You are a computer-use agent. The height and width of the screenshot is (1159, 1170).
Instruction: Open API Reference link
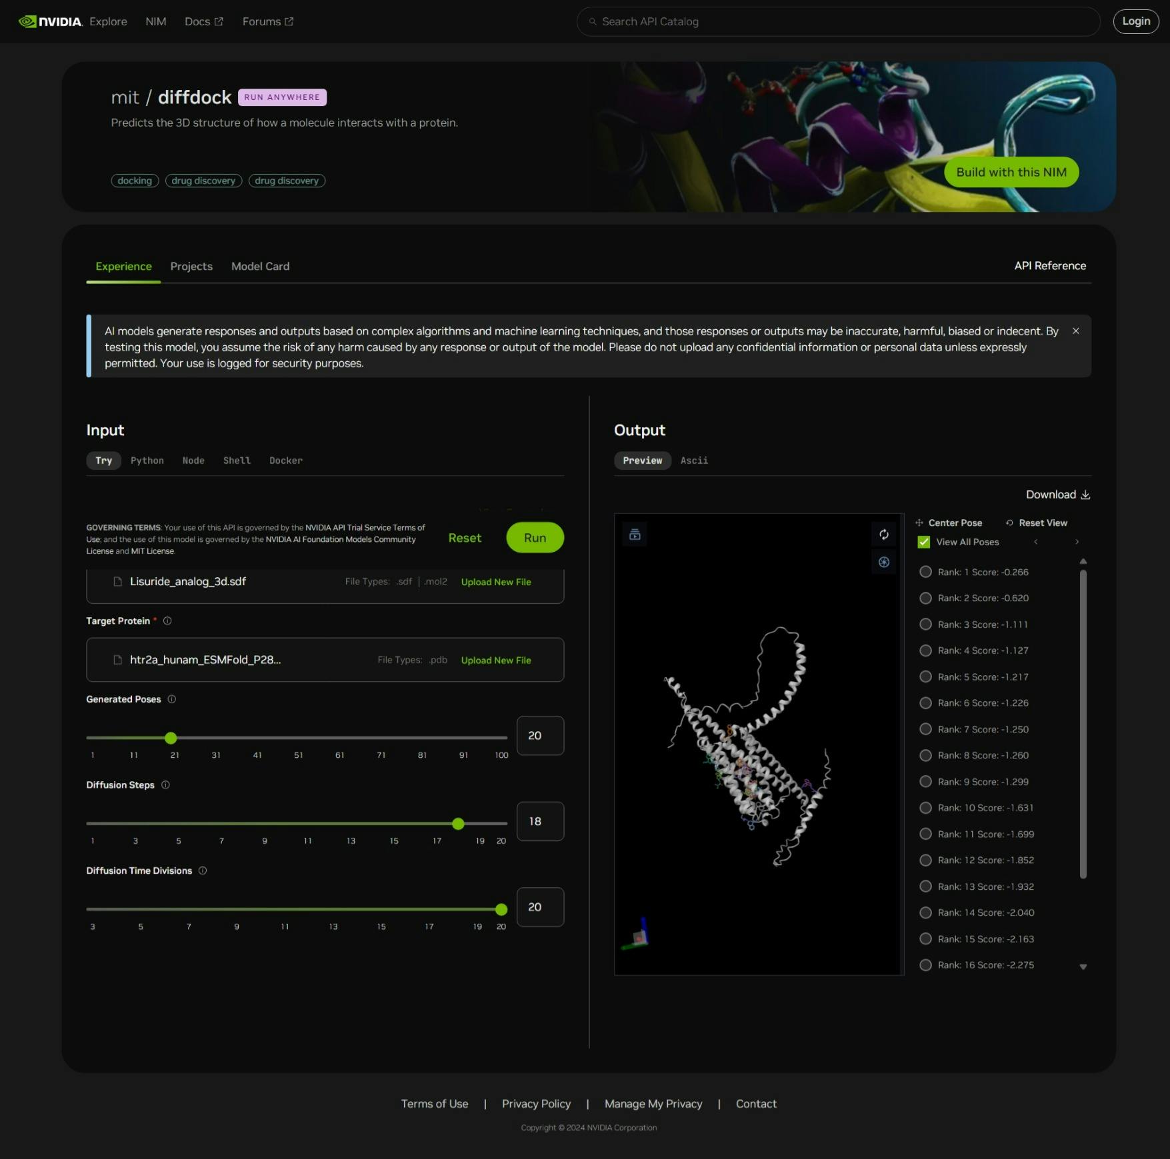pyautogui.click(x=1050, y=266)
